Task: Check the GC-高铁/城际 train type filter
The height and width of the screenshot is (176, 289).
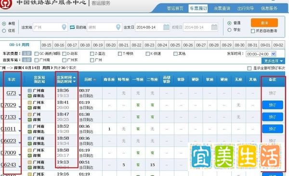Action: (37, 54)
